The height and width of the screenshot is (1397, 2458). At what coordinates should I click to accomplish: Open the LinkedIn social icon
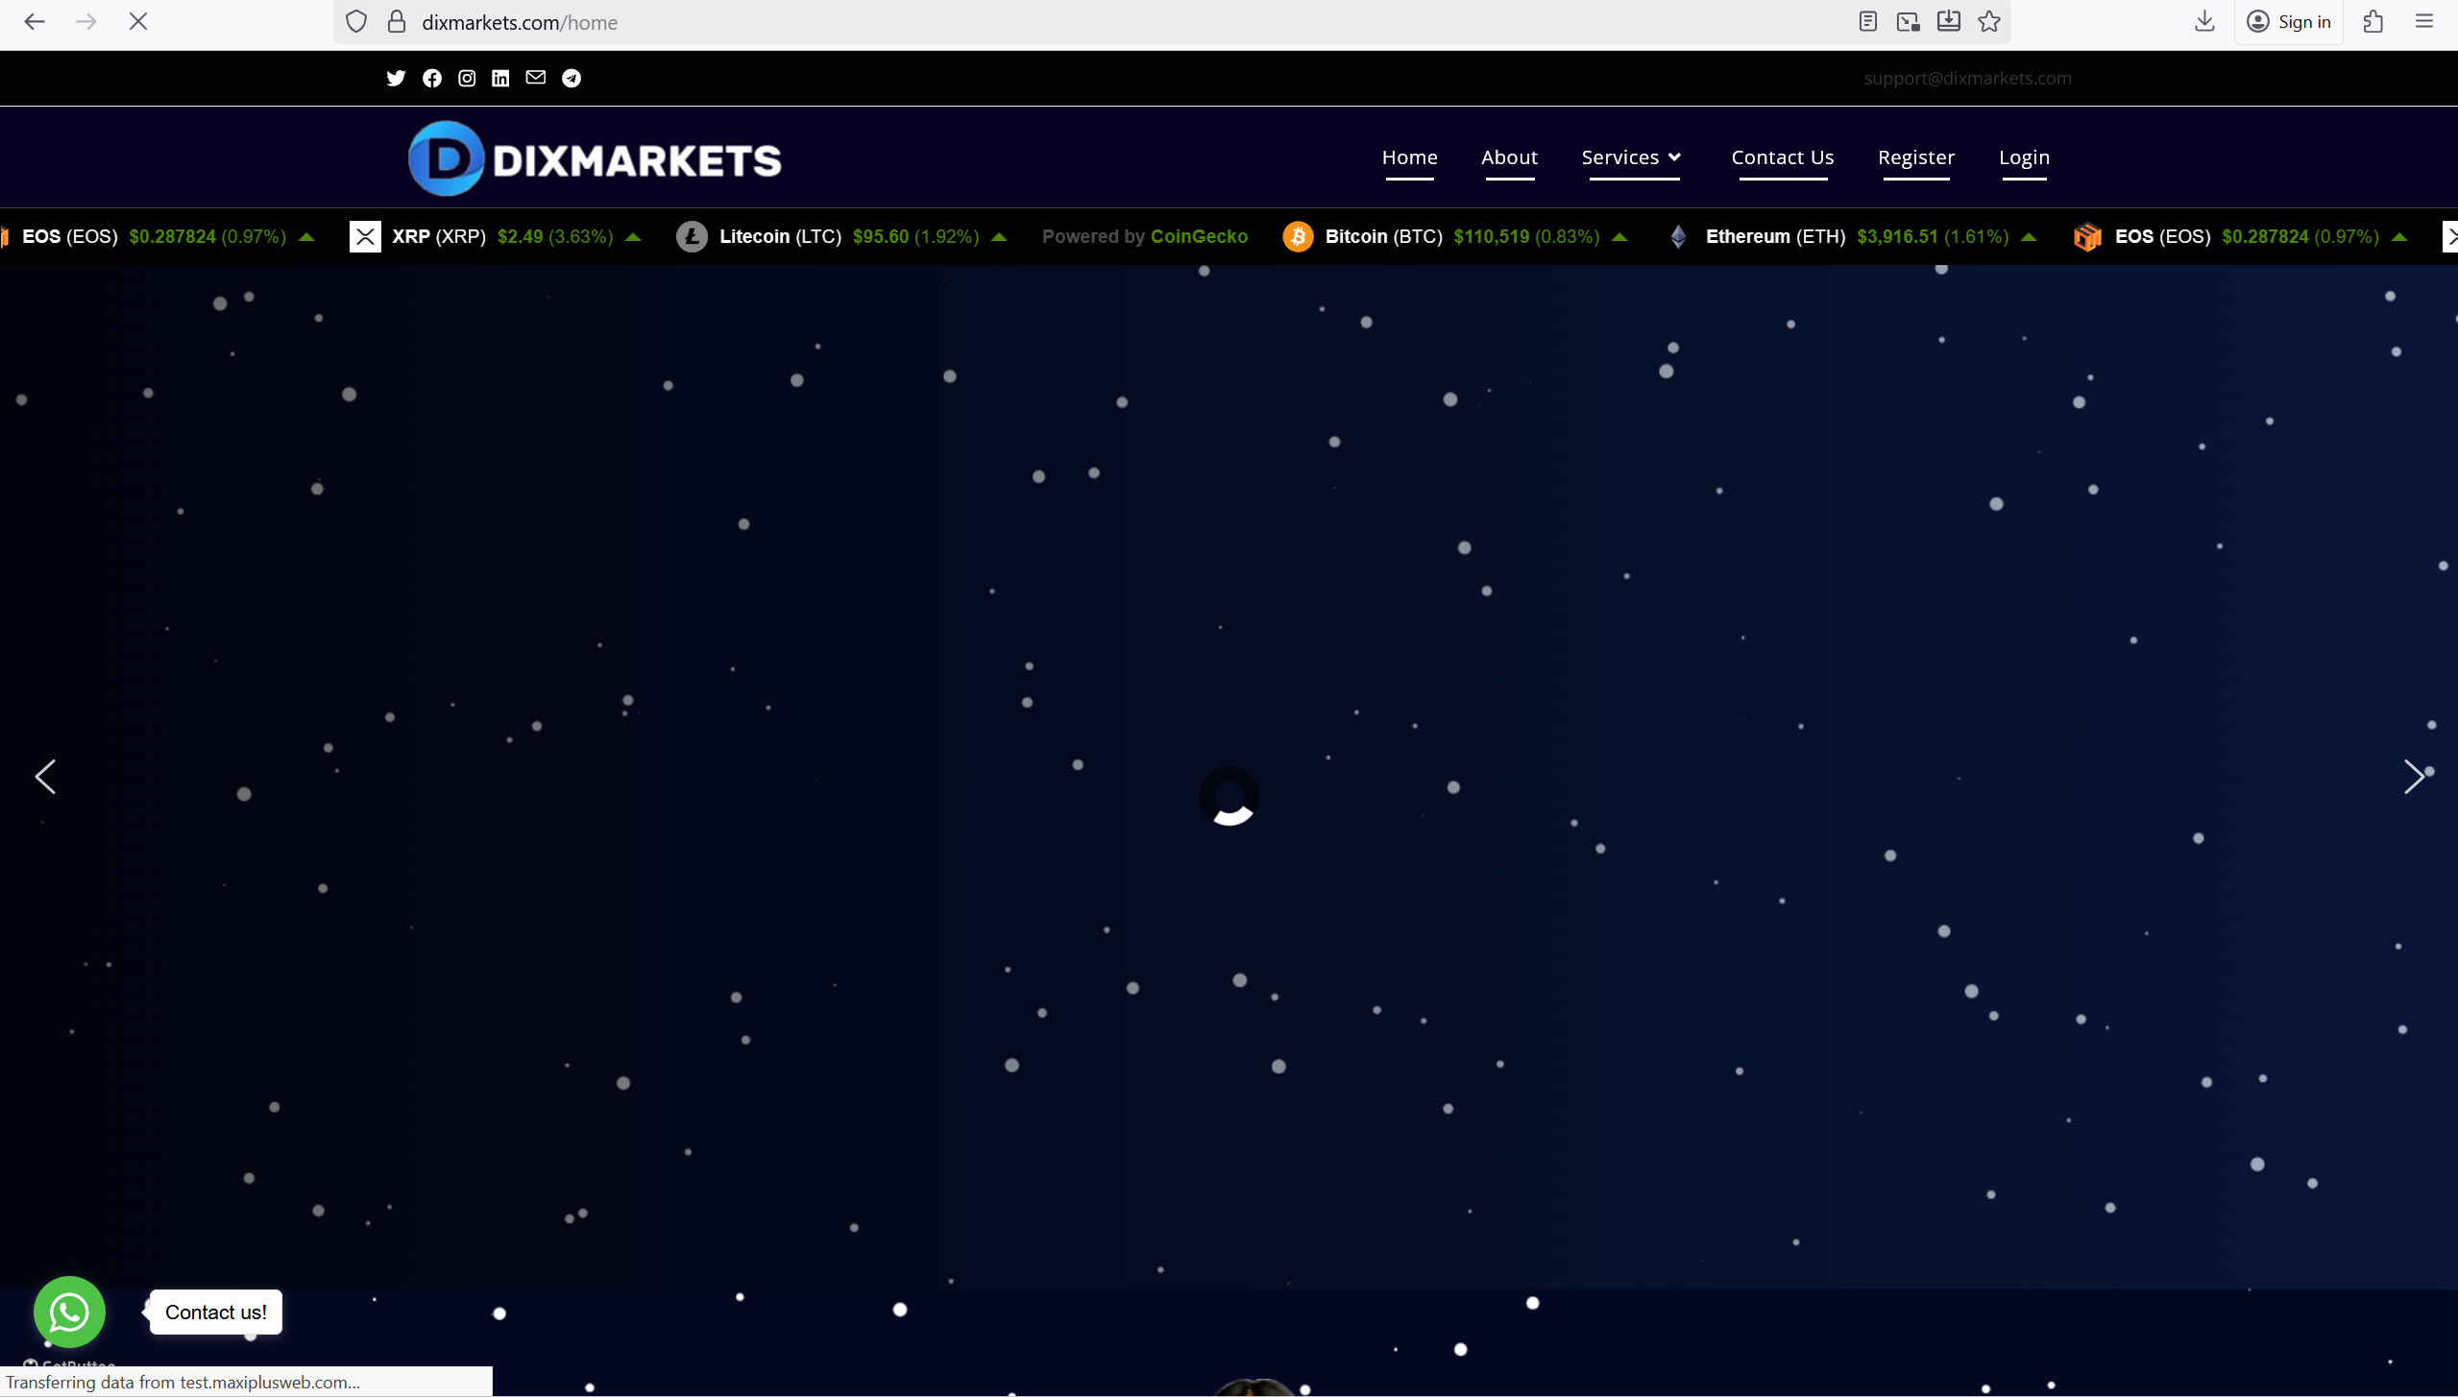pos(500,78)
